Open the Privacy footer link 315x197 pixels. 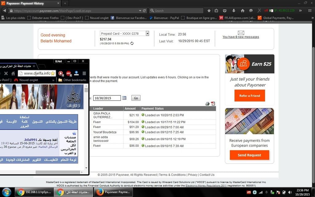click(x=193, y=175)
